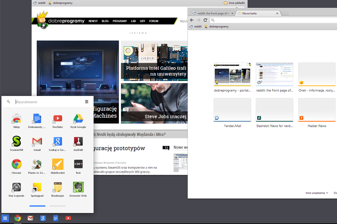
Task: Open reddit bookmark in back window
Action: [x=40, y=3]
